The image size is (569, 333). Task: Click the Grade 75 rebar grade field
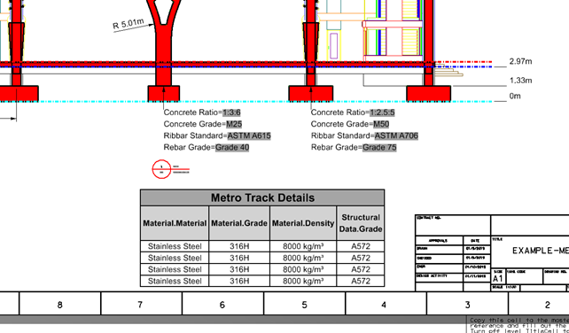(x=379, y=147)
